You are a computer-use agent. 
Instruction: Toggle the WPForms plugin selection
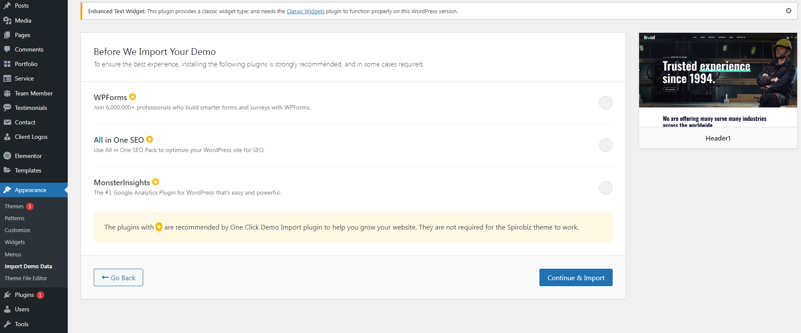coord(605,103)
